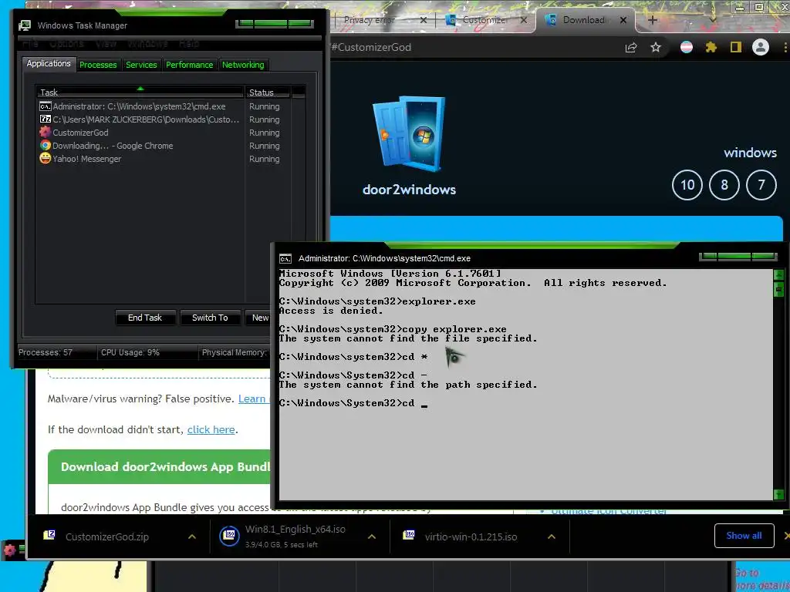Bookmark page with star icon
This screenshot has width=790, height=592.
(x=656, y=47)
